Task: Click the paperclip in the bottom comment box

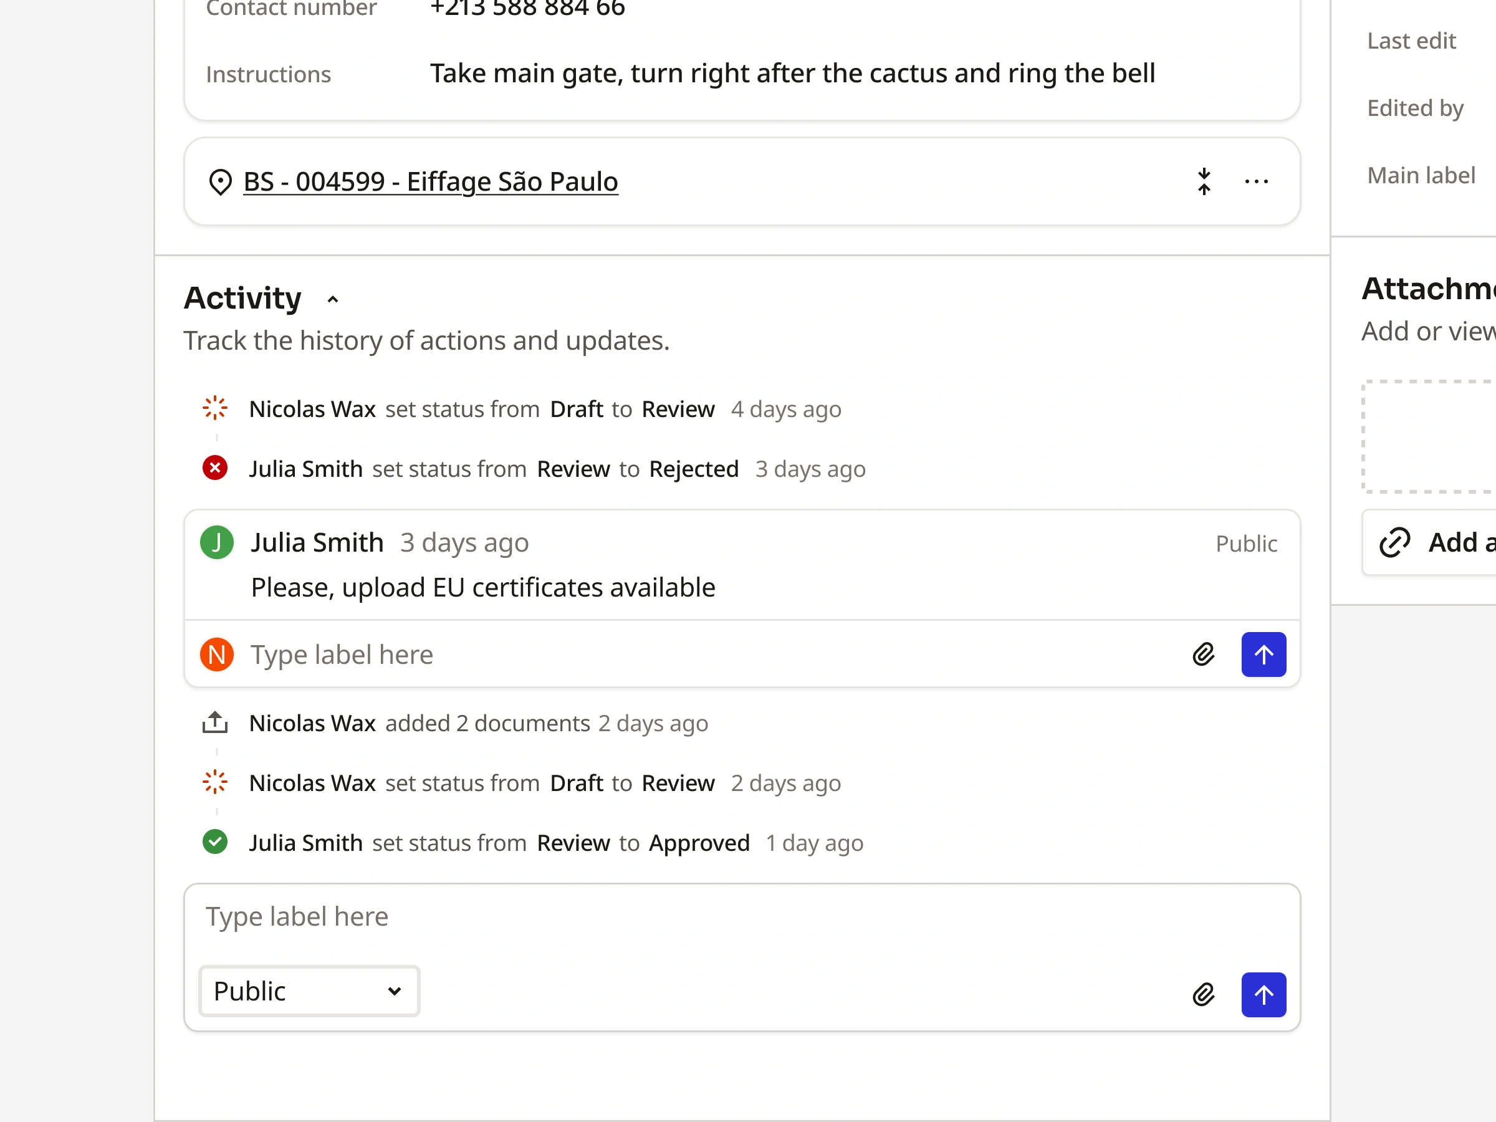Action: coord(1204,994)
